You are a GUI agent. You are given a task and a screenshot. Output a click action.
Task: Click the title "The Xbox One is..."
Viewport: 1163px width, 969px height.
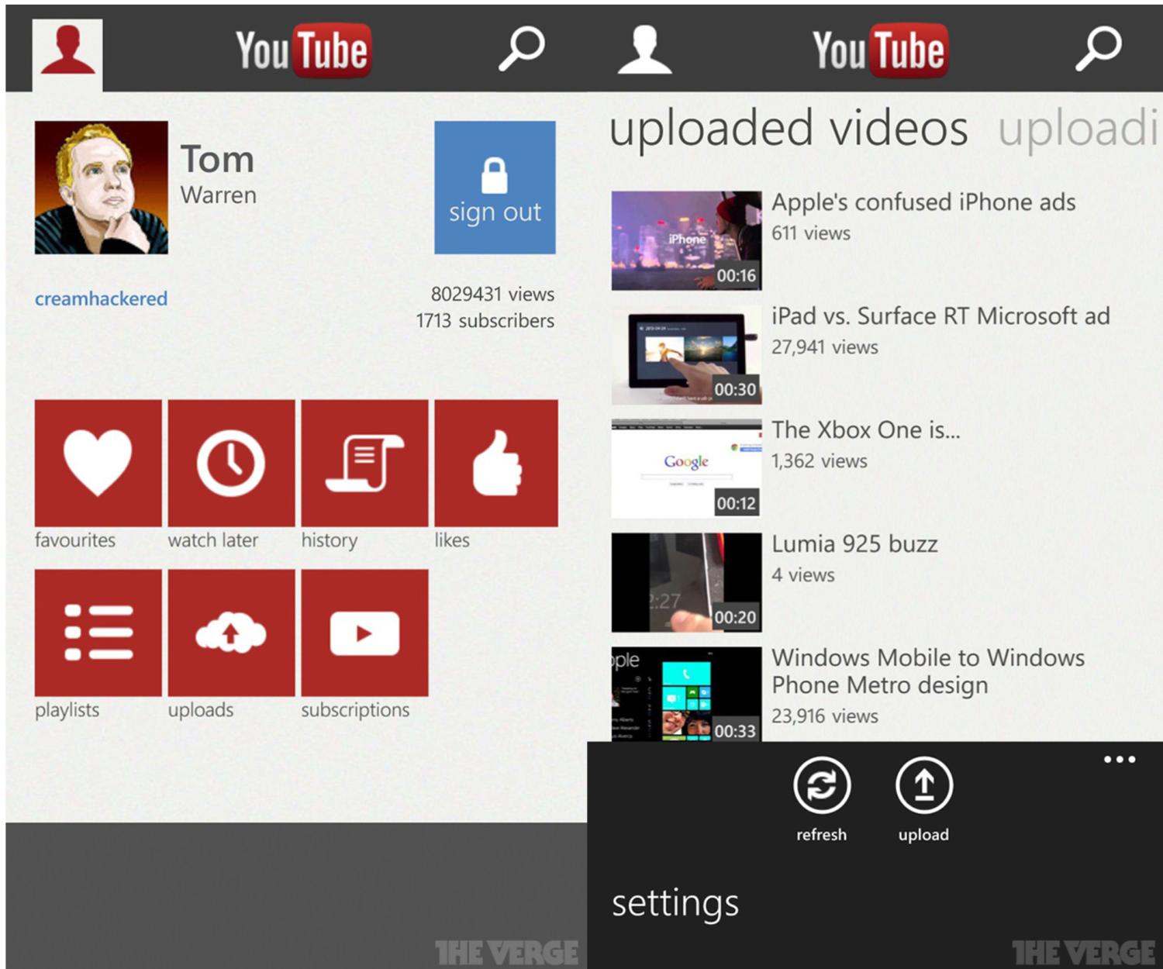pos(866,430)
